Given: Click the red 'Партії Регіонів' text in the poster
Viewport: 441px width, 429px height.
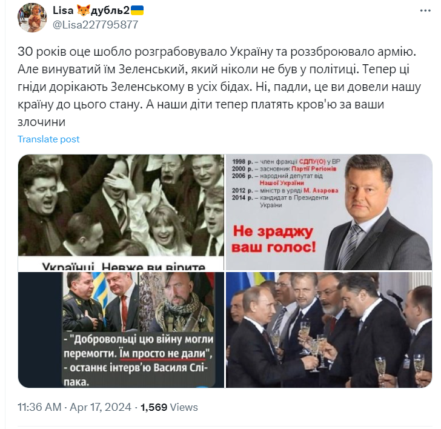Looking at the screenshot, I should [x=314, y=169].
